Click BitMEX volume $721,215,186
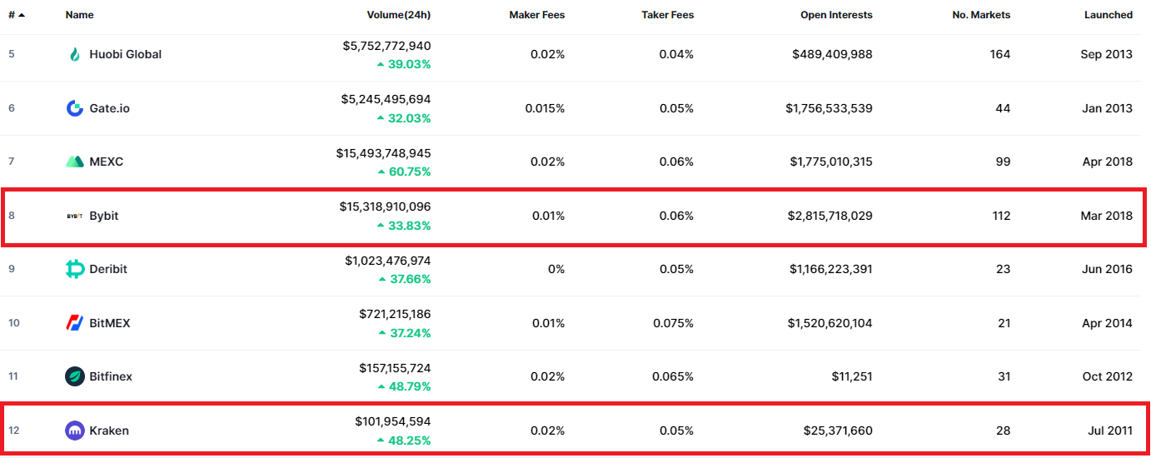 tap(395, 314)
